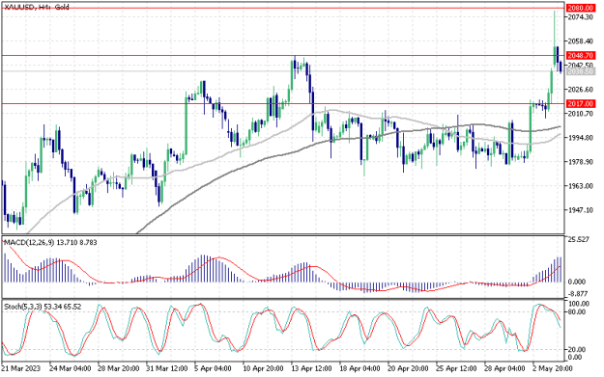This screenshot has height=377, width=604.
Task: Click the 13 Apr 12:00 time label
Action: (x=311, y=368)
